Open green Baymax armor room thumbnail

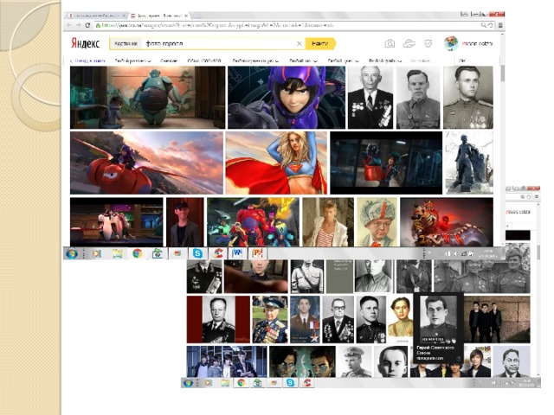147,98
